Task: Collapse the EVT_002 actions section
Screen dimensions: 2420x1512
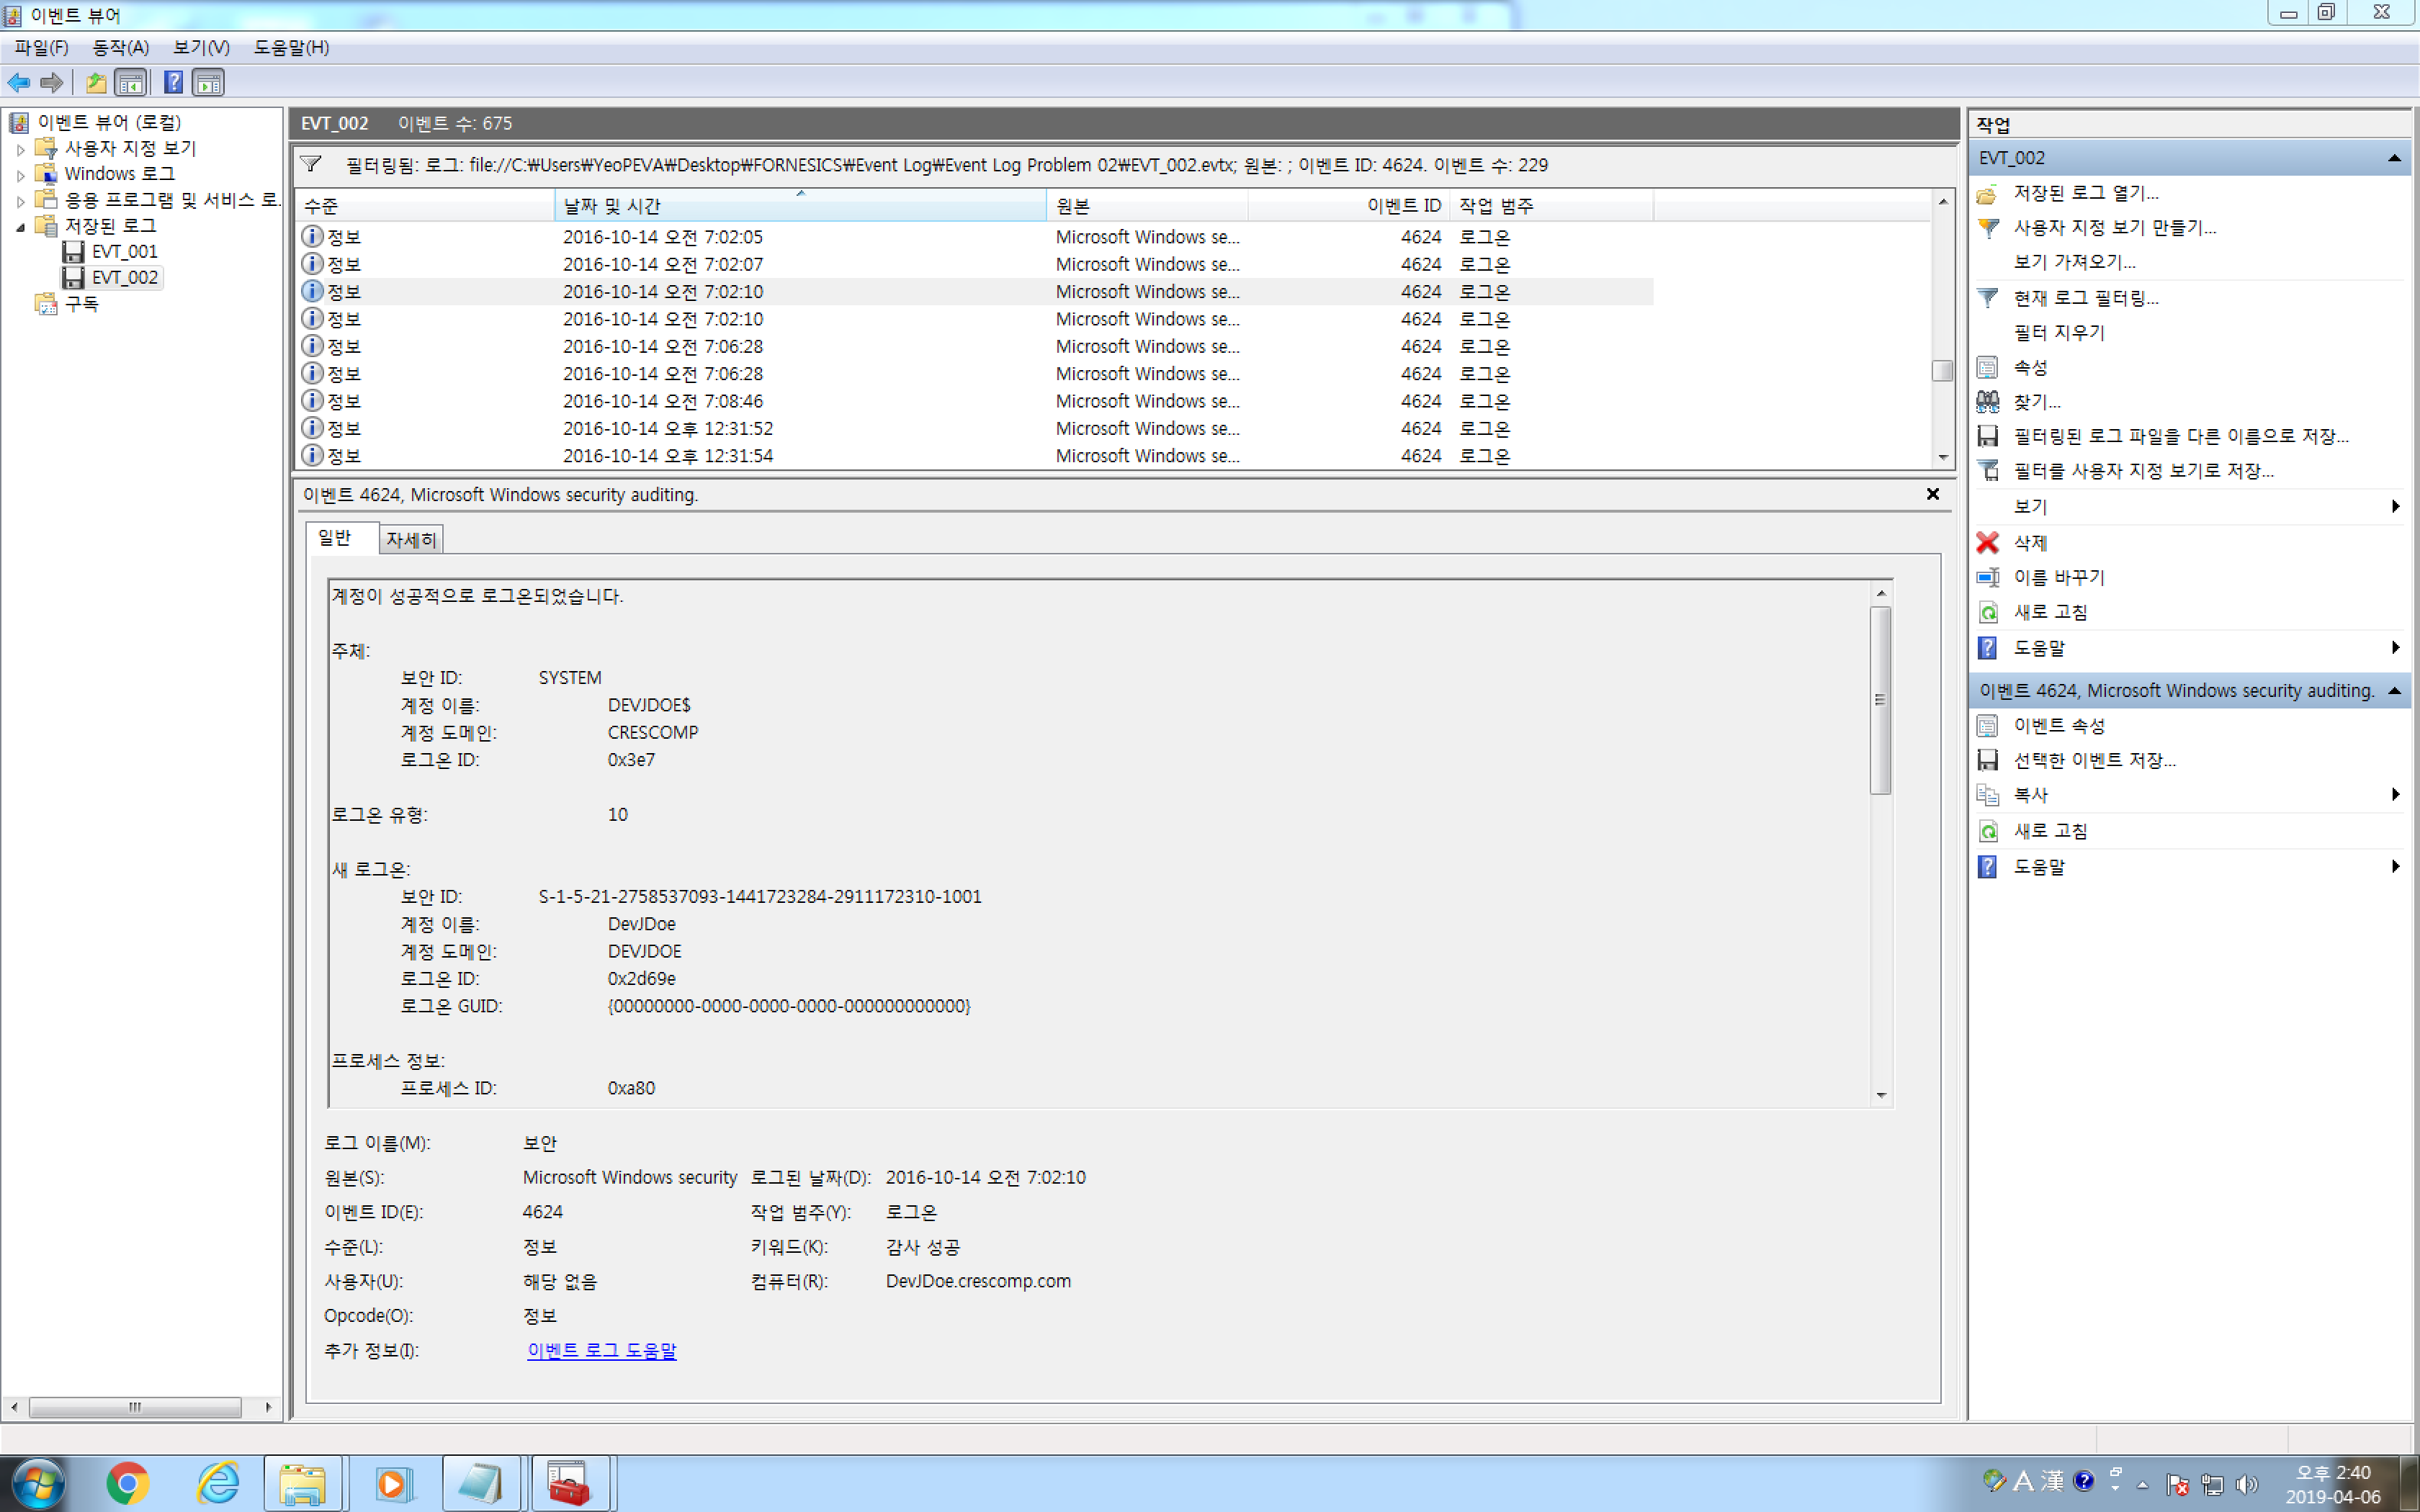Action: coord(2394,158)
